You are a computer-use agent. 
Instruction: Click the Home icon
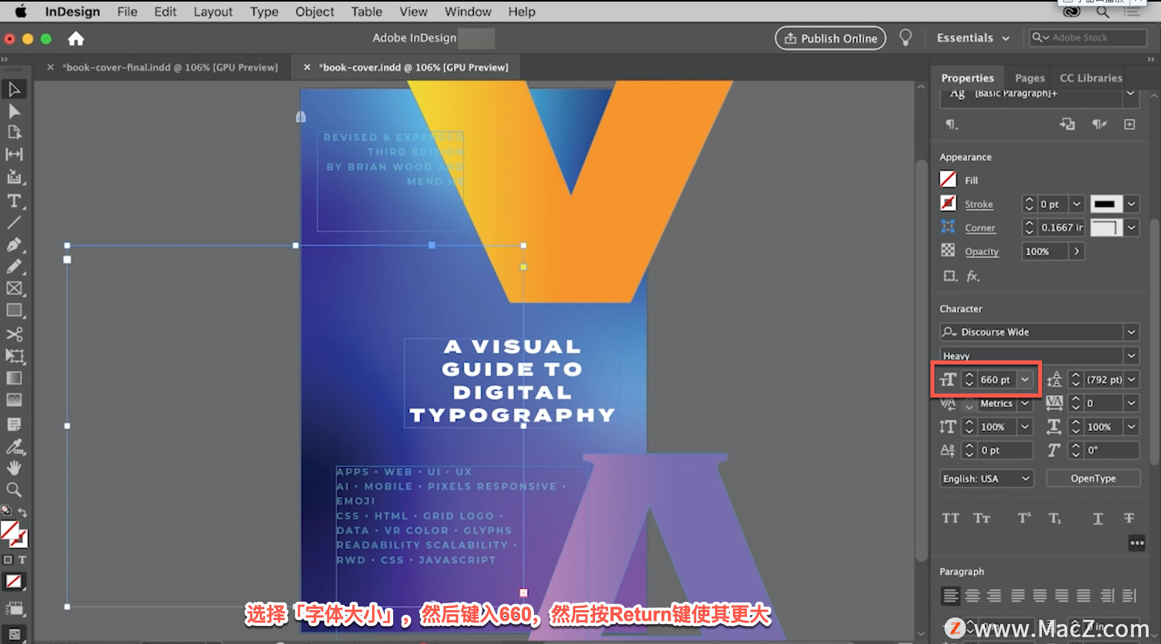coord(76,39)
